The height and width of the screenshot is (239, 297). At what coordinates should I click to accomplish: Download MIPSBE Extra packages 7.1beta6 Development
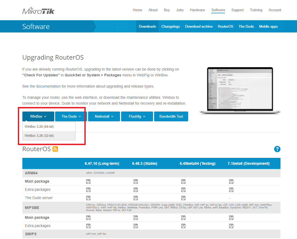point(231,226)
